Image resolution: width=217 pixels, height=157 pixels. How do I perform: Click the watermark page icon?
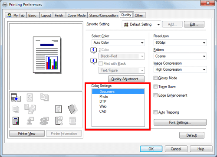59,109
